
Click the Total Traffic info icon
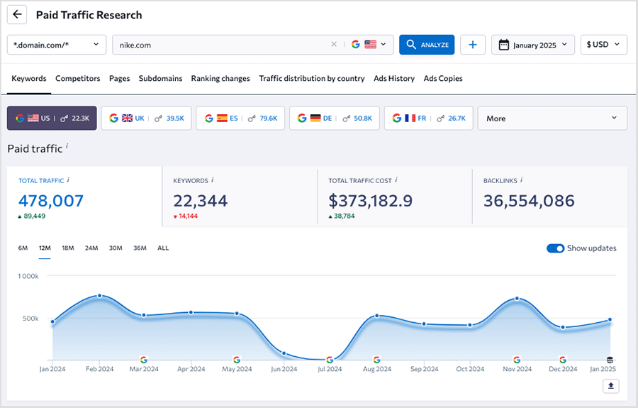coord(68,180)
